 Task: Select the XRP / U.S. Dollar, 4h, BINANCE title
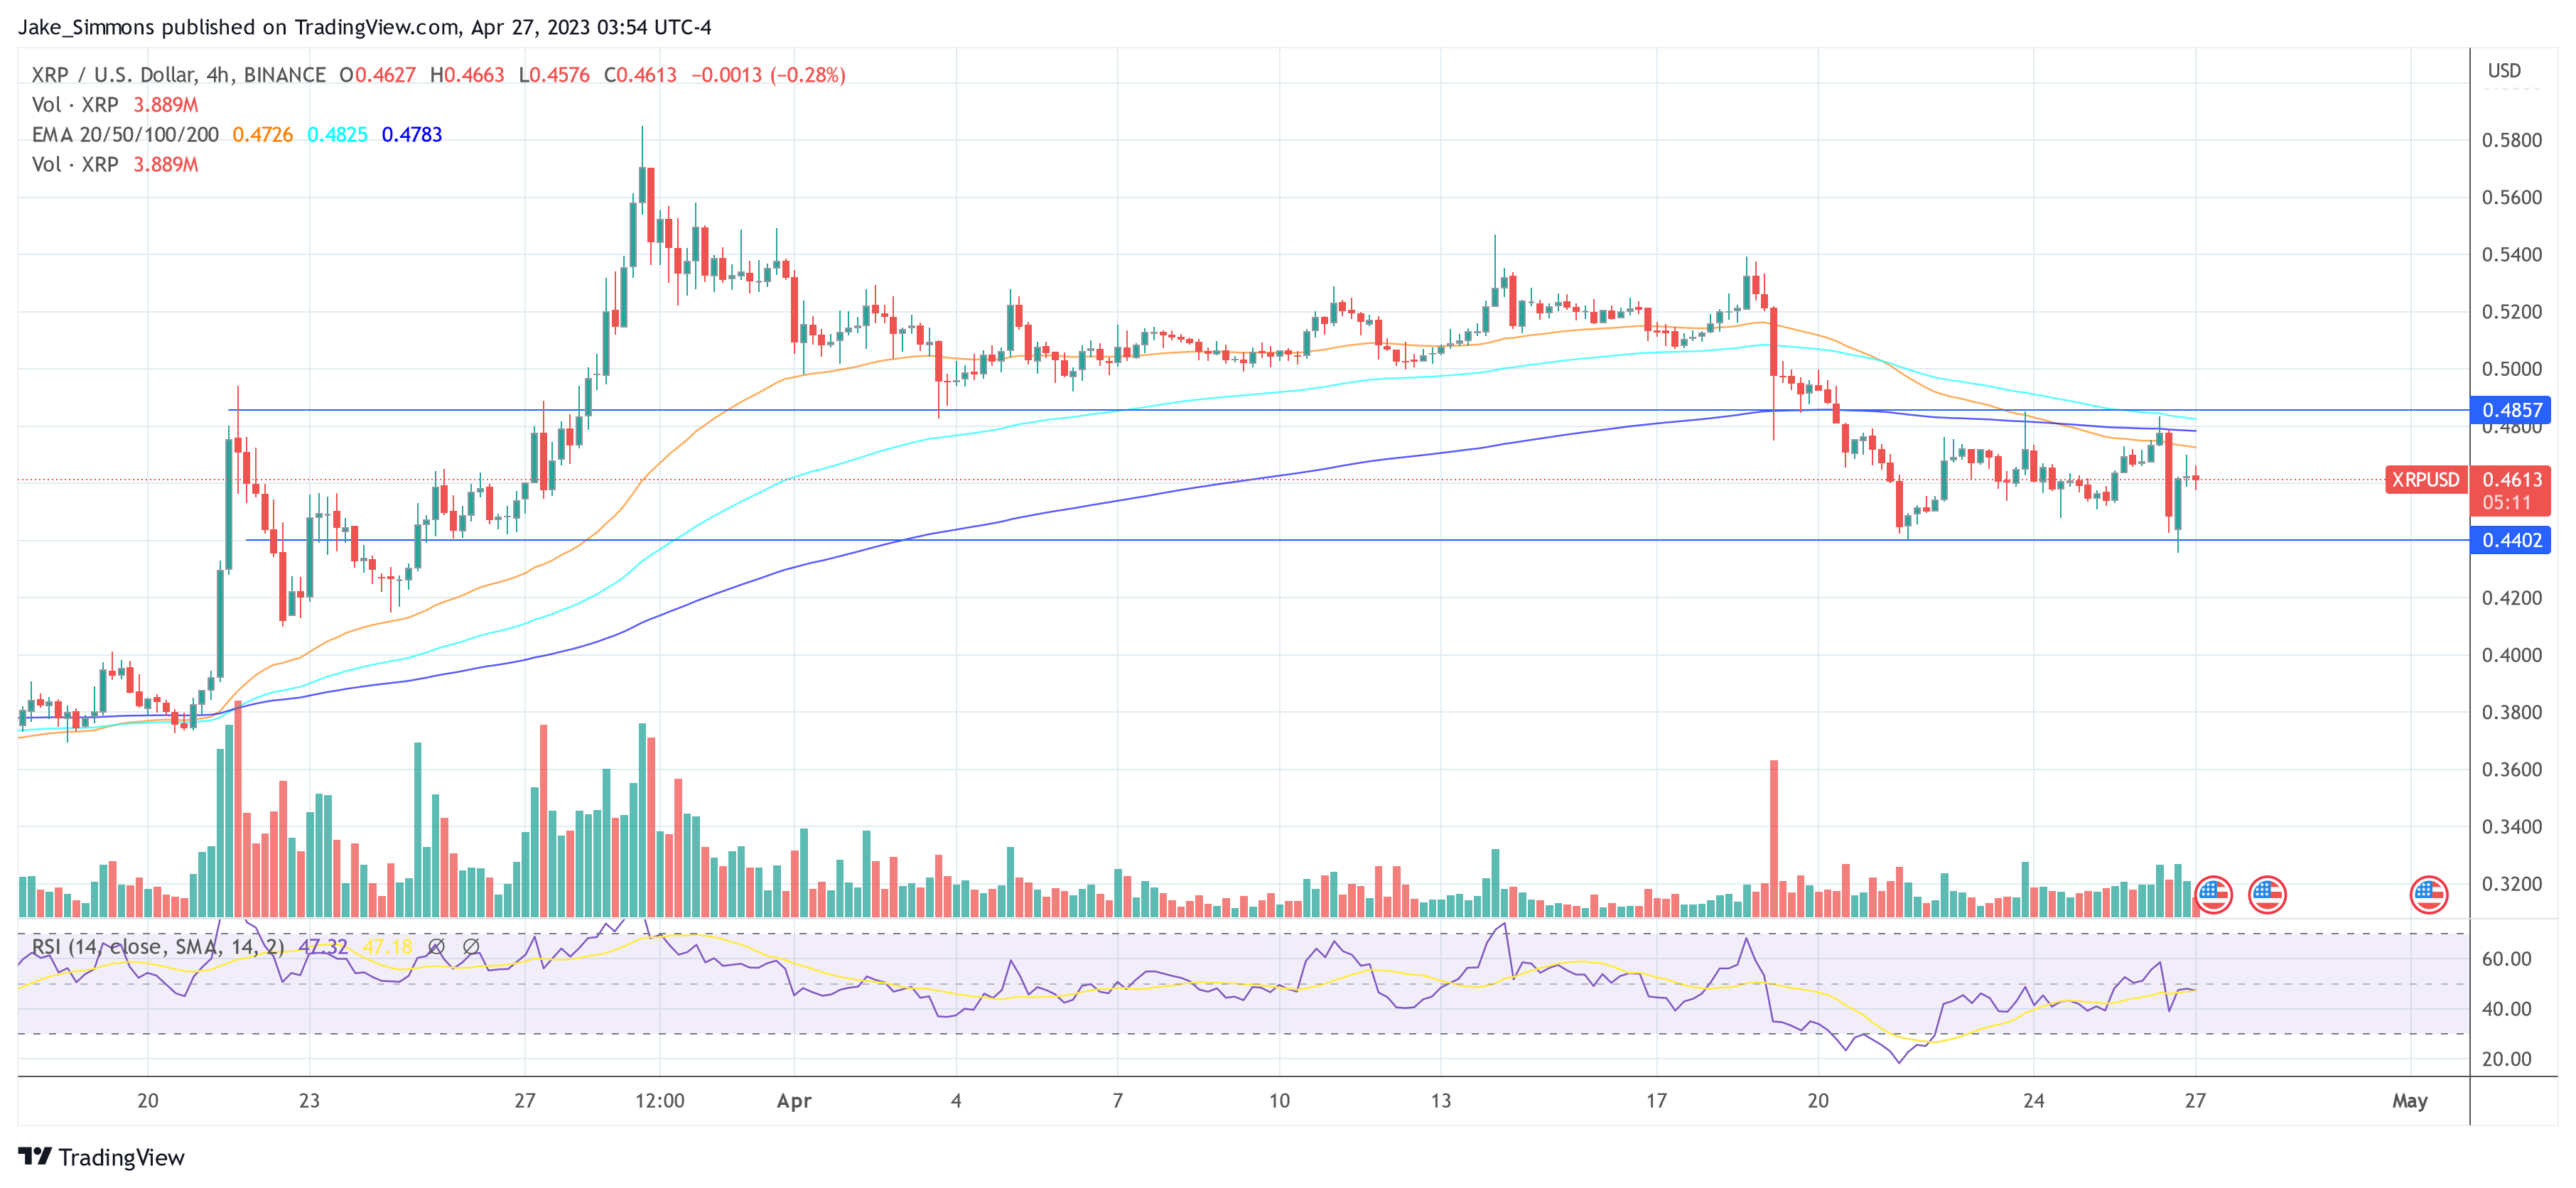click(179, 75)
